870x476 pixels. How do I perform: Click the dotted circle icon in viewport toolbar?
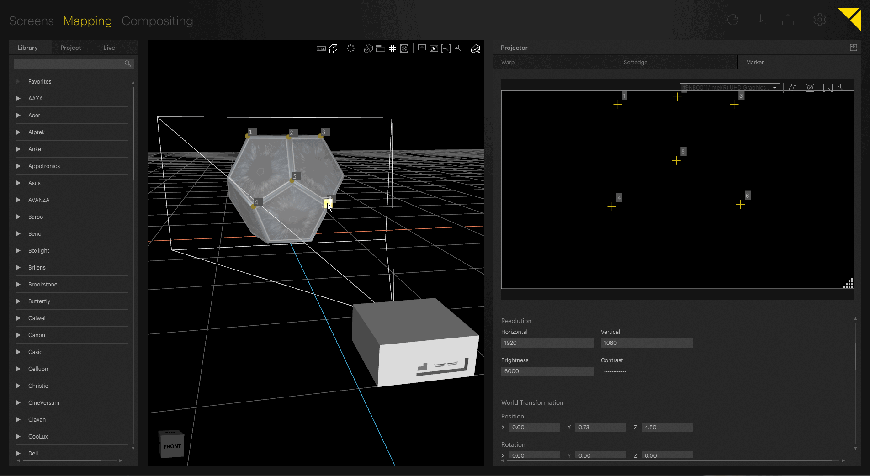pos(350,48)
